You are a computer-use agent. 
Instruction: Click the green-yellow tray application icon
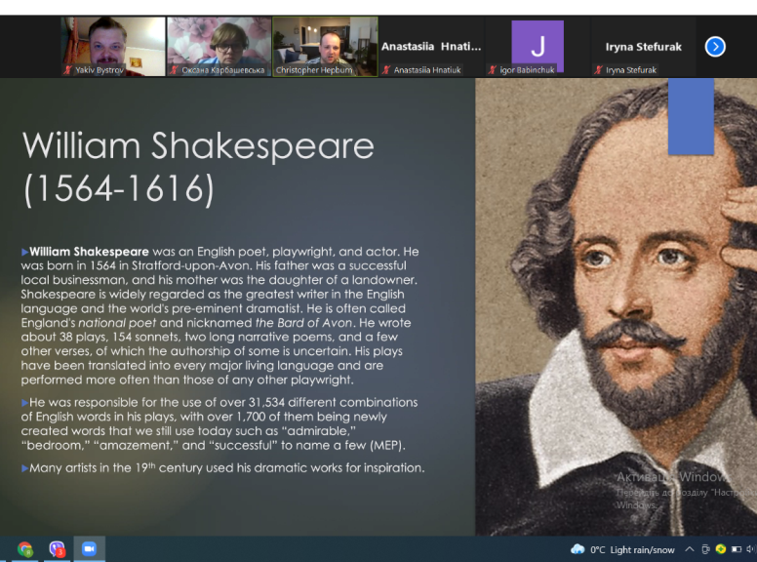[x=721, y=549]
